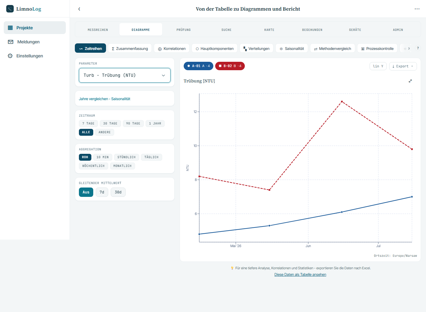Open the Methodenvergleich chart view

(332, 48)
